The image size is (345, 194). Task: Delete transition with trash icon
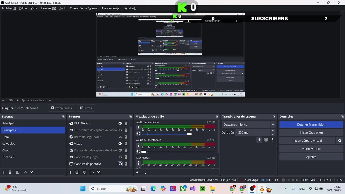[x=266, y=140]
